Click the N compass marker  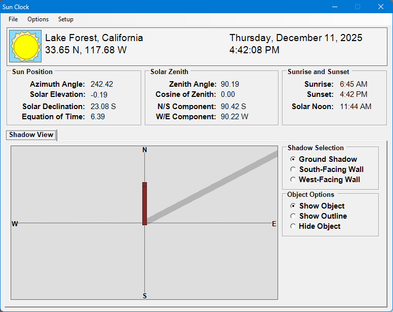click(145, 150)
